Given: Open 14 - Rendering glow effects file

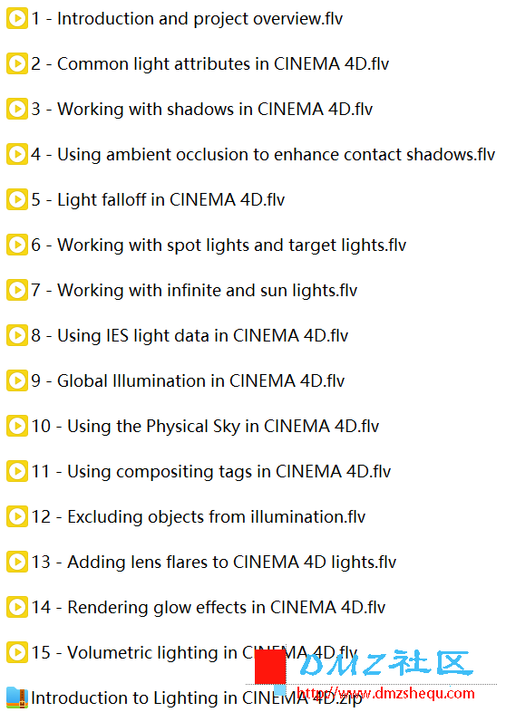Looking at the screenshot, I should 209,608.
